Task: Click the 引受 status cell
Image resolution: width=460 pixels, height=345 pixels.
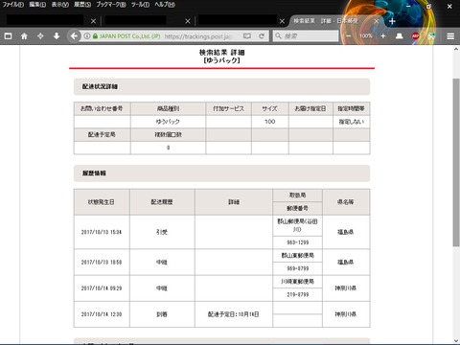Action: click(x=162, y=232)
